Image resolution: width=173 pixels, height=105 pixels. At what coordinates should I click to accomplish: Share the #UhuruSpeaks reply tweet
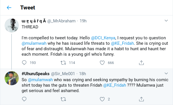tap(141, 99)
